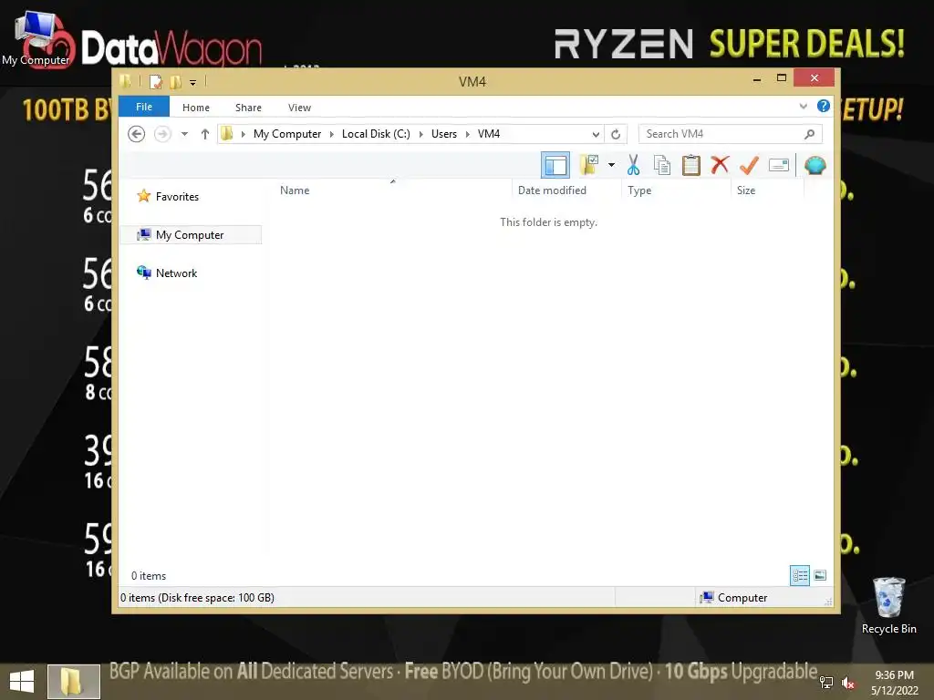Open the Customize Quick Access Toolbar dropdown

click(x=192, y=83)
